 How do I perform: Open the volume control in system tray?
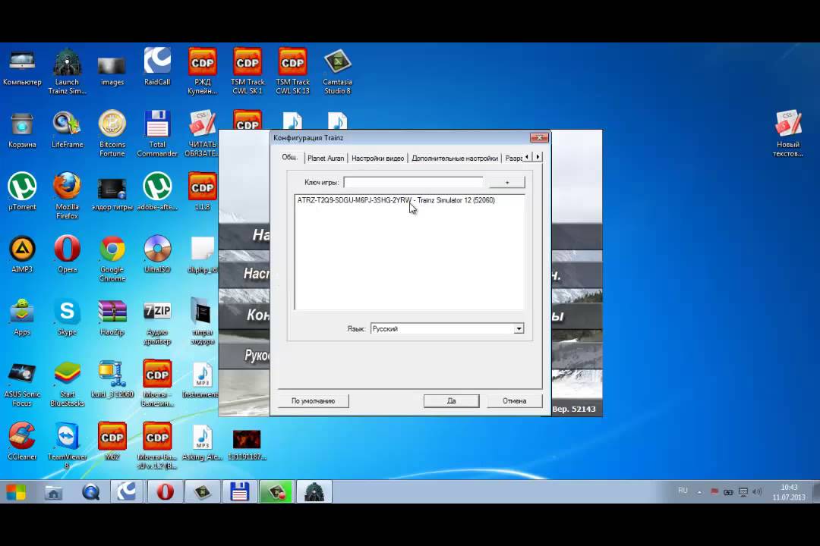[757, 492]
